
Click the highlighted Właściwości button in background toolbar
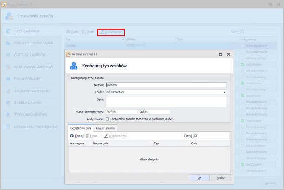[x=111, y=32]
